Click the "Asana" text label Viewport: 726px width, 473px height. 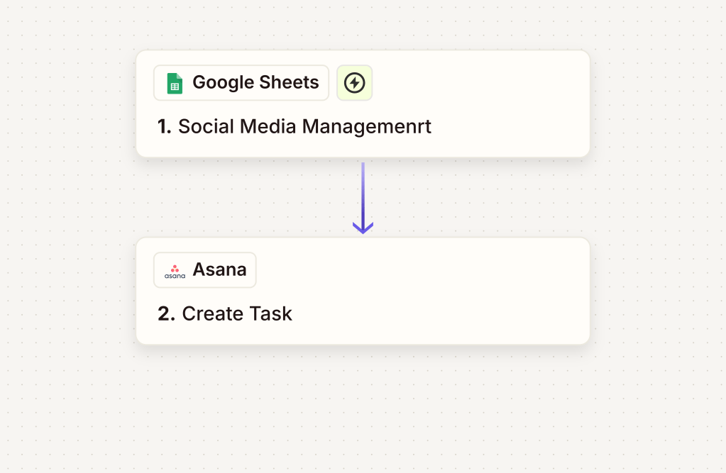click(x=219, y=270)
